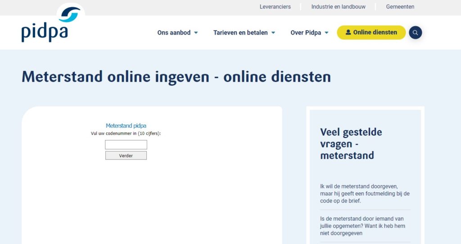Click the Meterstand online ingeven page heading

coord(176,77)
